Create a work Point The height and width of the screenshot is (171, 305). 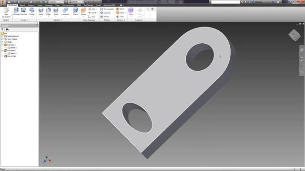[x=93, y=13]
